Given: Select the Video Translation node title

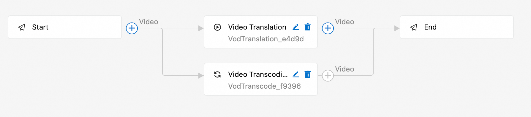Looking at the screenshot, I should click(x=257, y=27).
